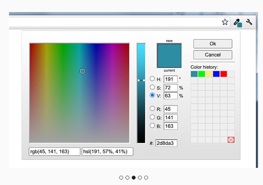The image size is (263, 185).
Task: Open the wrench settings menu
Action: click(249, 22)
